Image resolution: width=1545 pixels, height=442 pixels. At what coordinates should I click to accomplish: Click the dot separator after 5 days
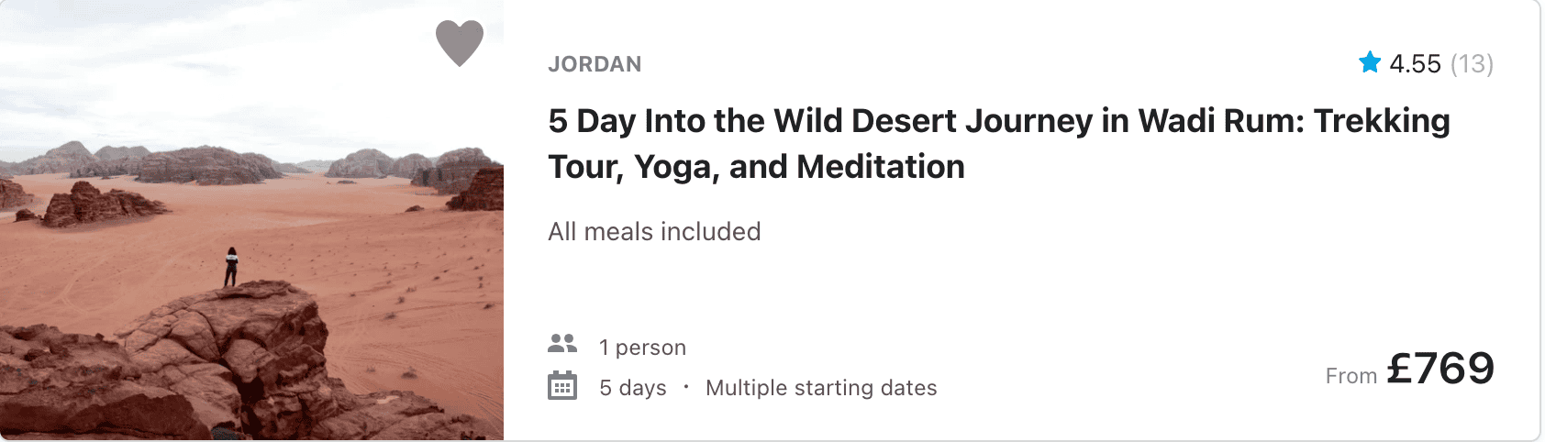pos(685,388)
